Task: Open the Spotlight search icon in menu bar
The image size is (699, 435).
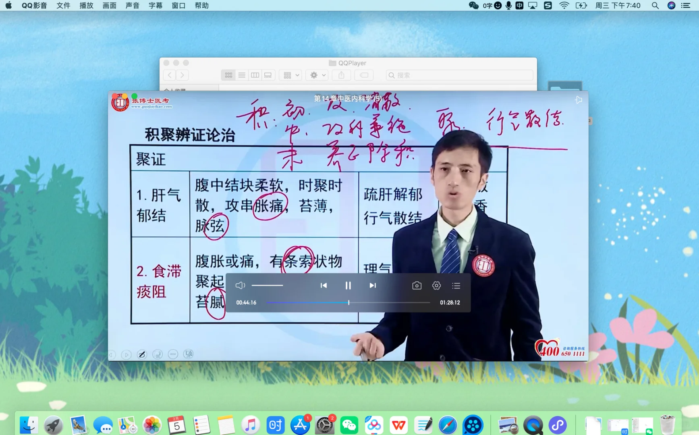Action: point(655,6)
